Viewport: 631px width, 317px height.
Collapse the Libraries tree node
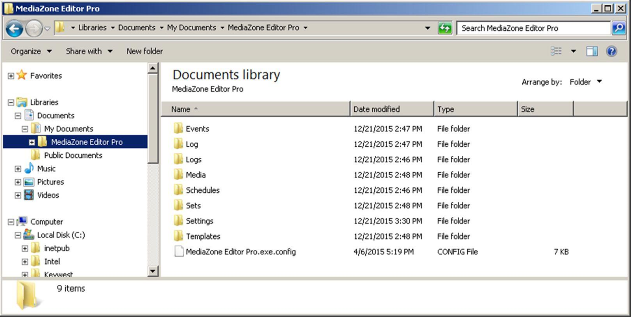coord(11,103)
